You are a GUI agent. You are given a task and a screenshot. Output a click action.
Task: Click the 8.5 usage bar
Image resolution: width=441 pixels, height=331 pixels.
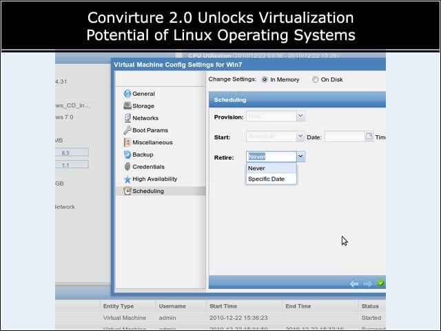coord(72,152)
